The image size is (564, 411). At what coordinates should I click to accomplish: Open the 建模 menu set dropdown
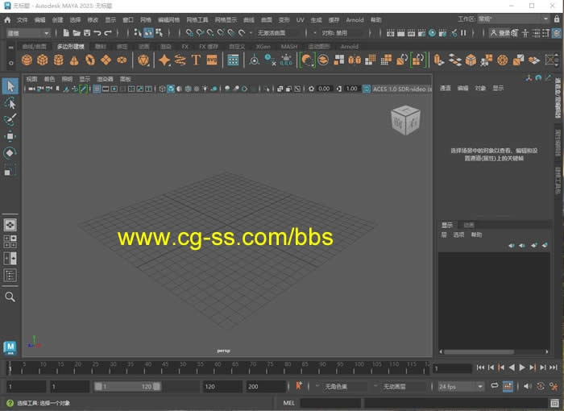tap(28, 33)
